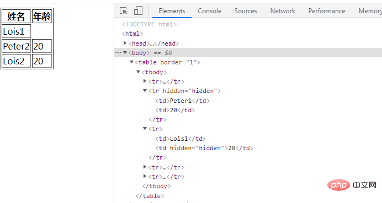Select the td hidden="hidden" 20 line
The height and width of the screenshot is (203, 382).
click(x=204, y=148)
